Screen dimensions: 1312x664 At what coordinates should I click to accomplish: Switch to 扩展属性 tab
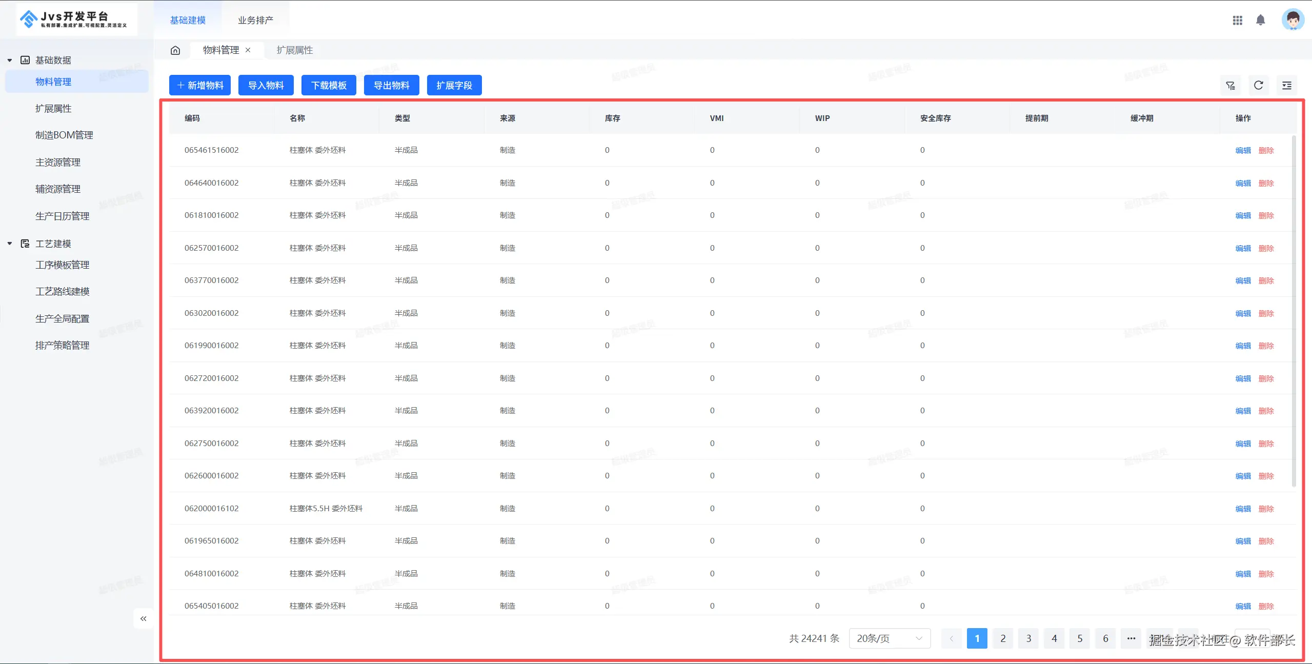click(x=294, y=50)
